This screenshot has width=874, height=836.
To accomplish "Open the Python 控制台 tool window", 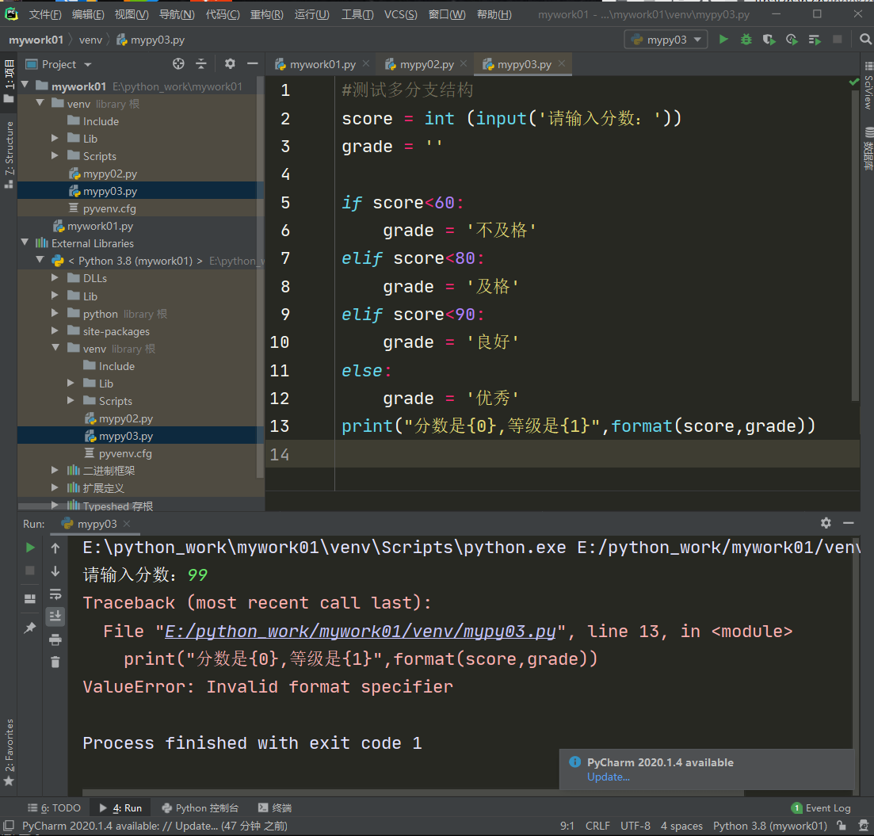I will [200, 808].
